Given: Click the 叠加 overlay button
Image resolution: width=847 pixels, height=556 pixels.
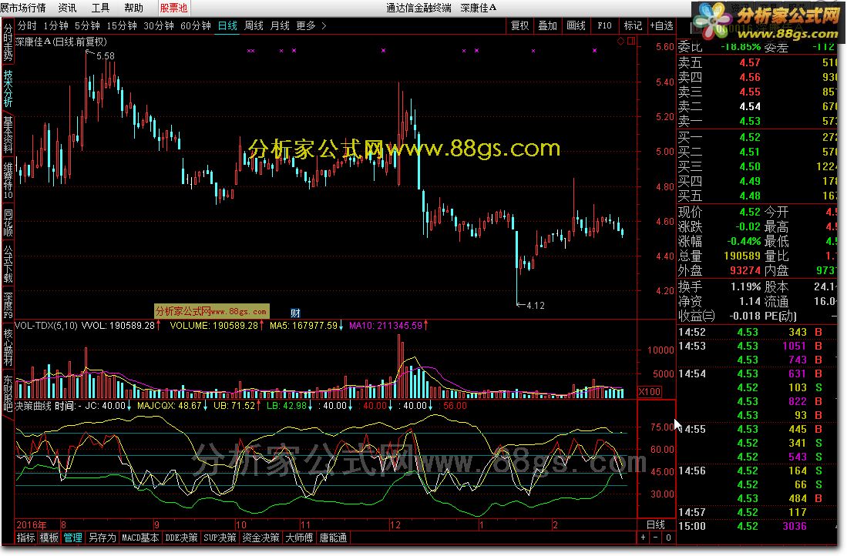Looking at the screenshot, I should (547, 25).
